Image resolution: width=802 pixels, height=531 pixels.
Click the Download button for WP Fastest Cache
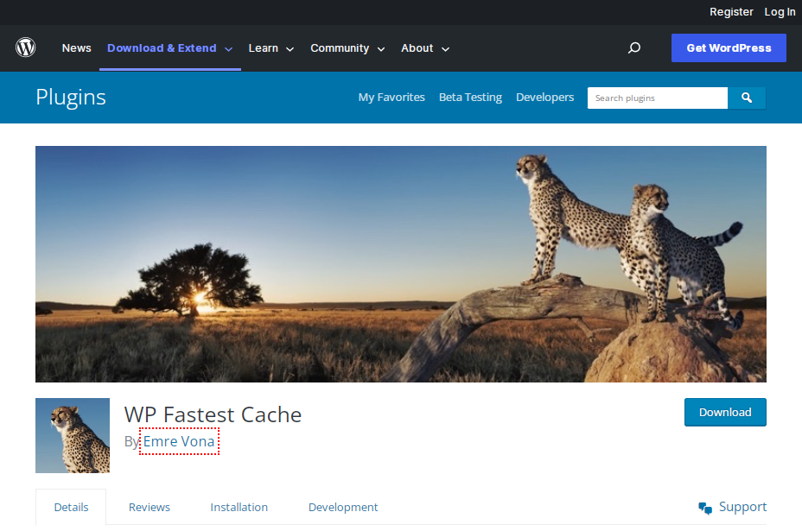[725, 412]
